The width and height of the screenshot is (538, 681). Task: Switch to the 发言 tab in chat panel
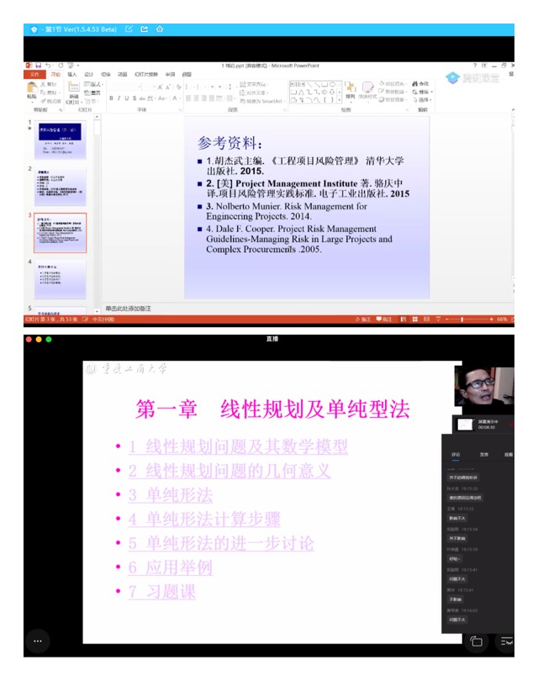tap(484, 453)
